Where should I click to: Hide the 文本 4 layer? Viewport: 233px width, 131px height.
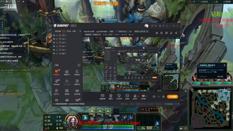[54, 35]
